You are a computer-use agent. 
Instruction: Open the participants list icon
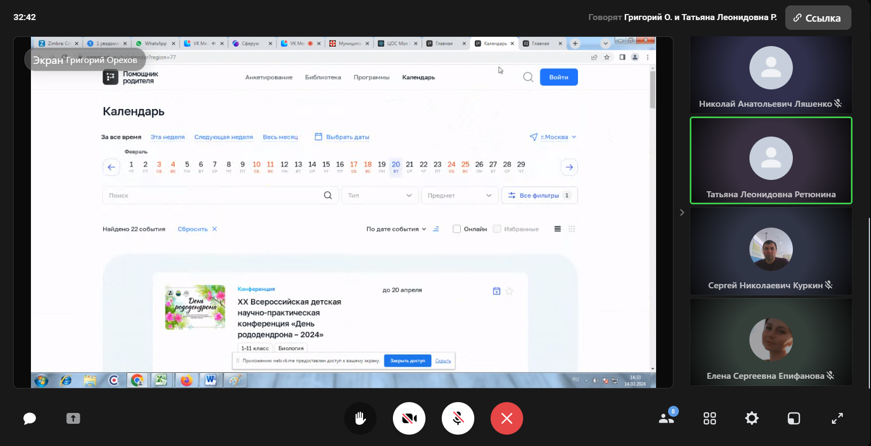tap(667, 418)
